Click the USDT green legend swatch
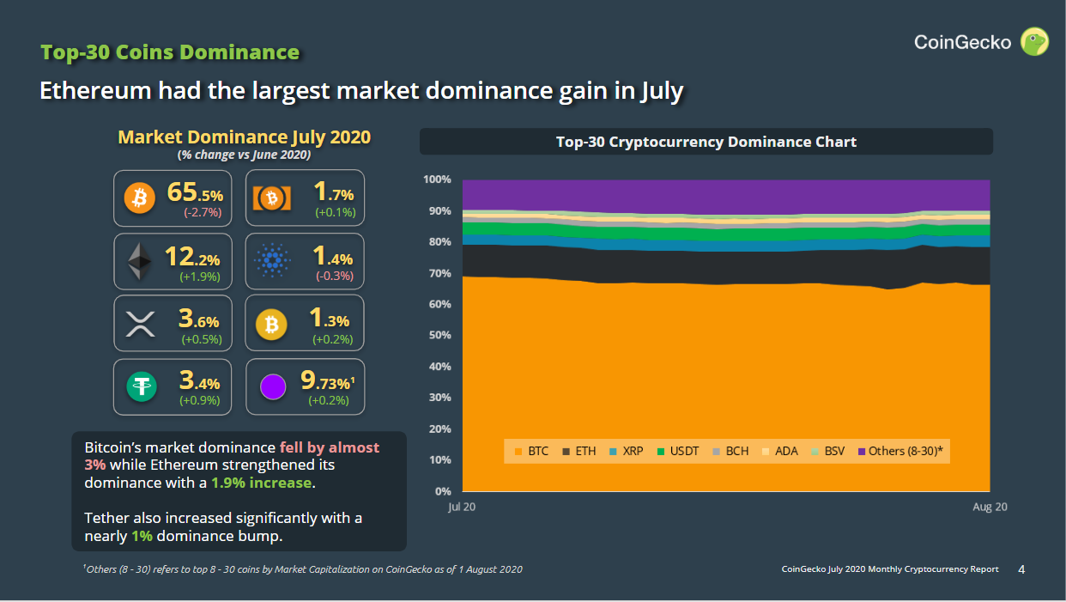The height and width of the screenshot is (602, 1066). (662, 451)
